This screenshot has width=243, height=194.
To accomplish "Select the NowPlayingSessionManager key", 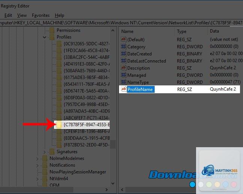I will pyautogui.click(x=78, y=172).
